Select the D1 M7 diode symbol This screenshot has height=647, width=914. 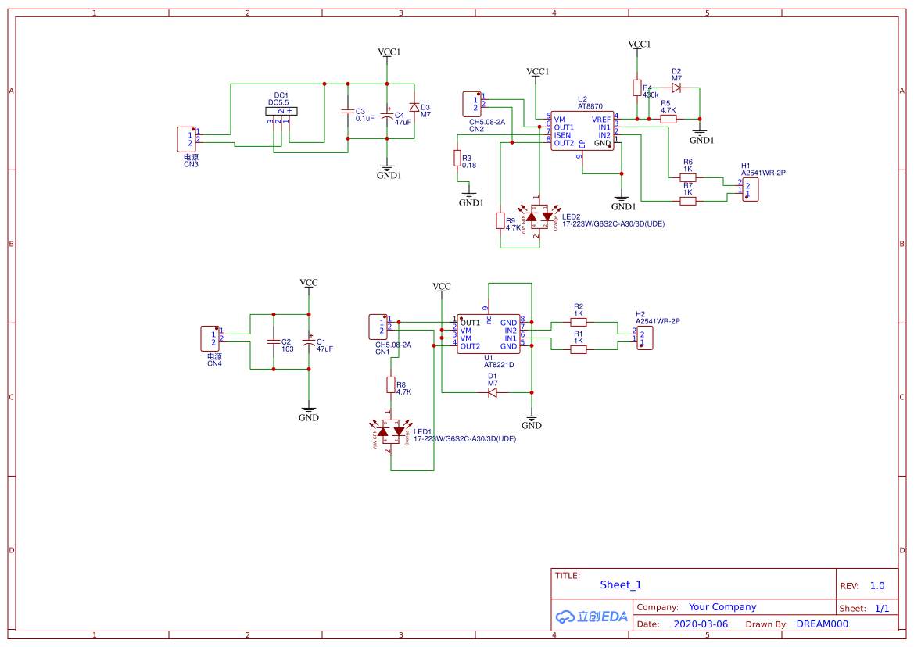(x=493, y=392)
